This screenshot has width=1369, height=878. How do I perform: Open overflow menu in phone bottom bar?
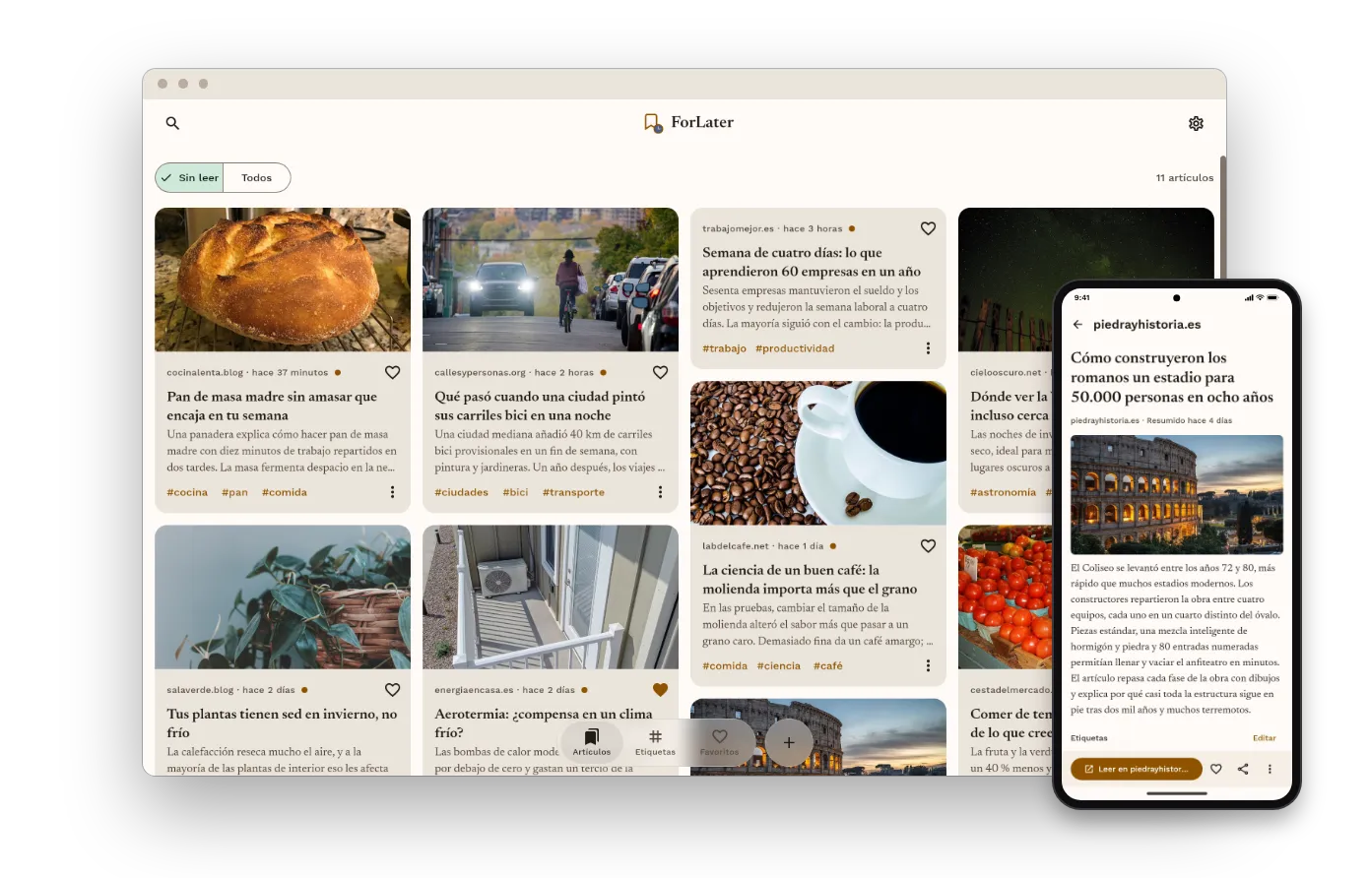tap(1270, 769)
